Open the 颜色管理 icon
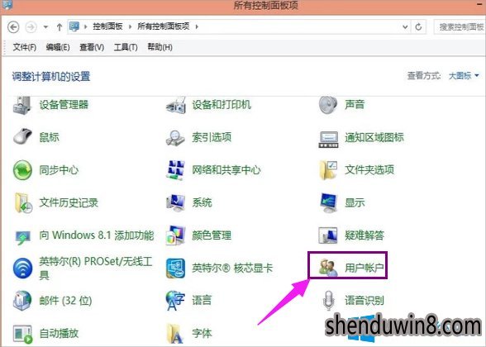486x347 pixels. (x=175, y=235)
